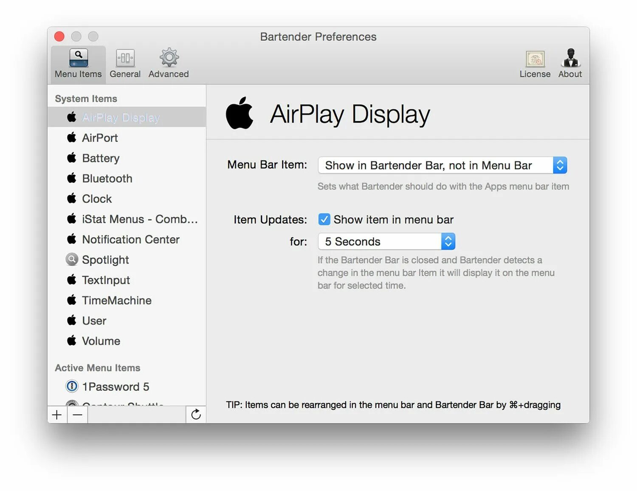Open the Menu Items preferences tab
The width and height of the screenshot is (637, 491).
click(x=78, y=64)
